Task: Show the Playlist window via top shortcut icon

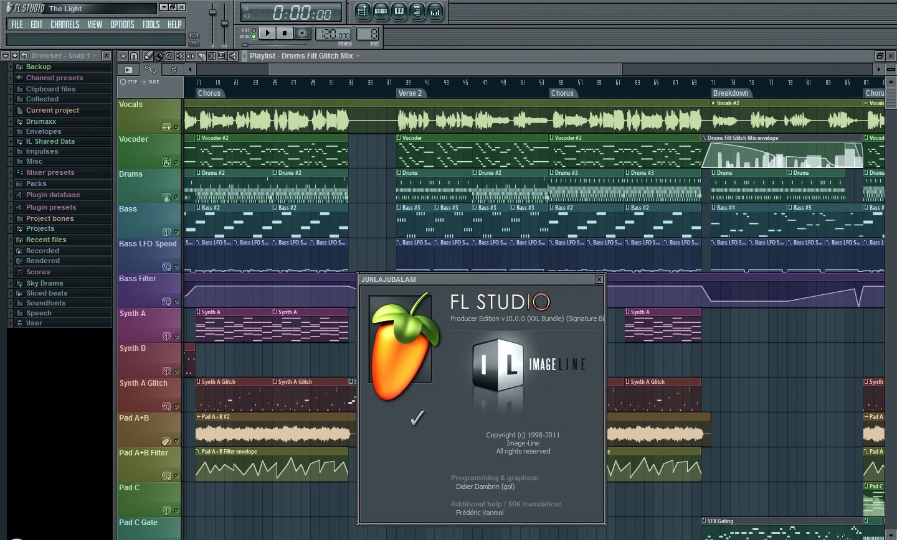Action: 363,11
